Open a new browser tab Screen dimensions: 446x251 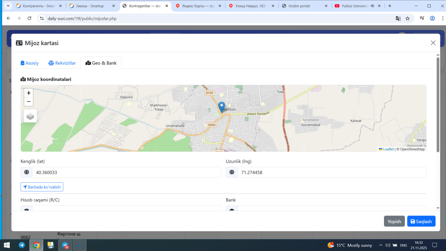[390, 6]
